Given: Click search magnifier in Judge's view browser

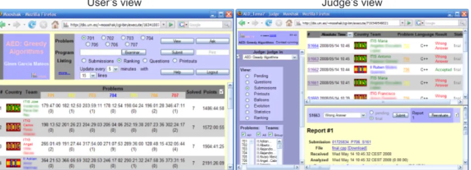Looking at the screenshot, I should (x=463, y=23).
